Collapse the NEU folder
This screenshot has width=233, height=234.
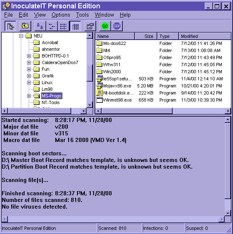click(x=21, y=36)
